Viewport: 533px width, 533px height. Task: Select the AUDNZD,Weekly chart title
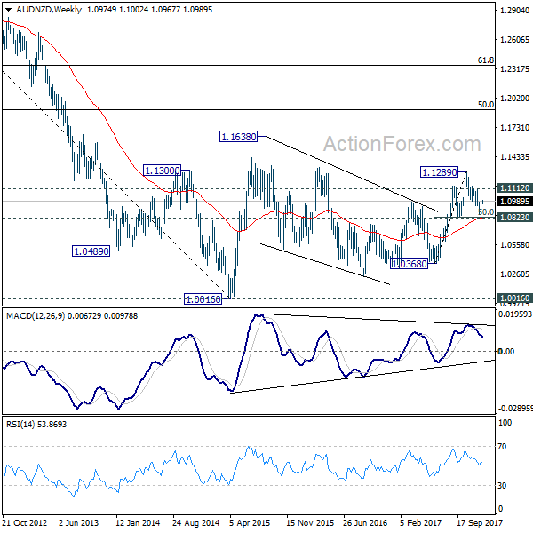(49, 10)
